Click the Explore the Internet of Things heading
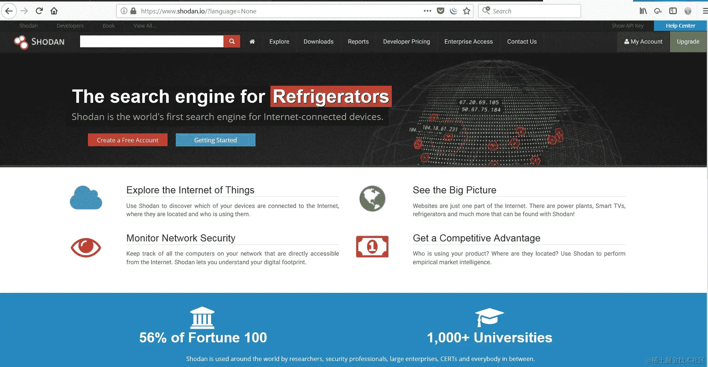Screen dimensions: 708x367 tap(190, 190)
